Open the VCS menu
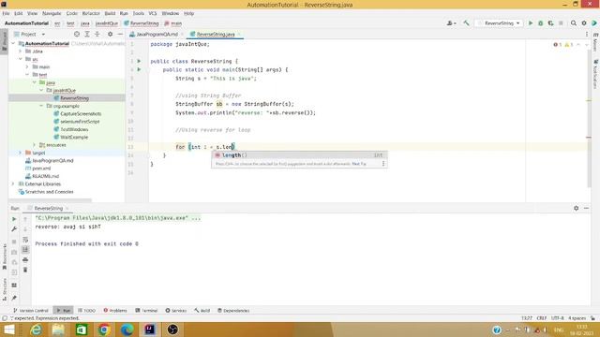600x337 pixels. (153, 13)
